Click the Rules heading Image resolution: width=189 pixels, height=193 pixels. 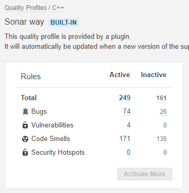[31, 77]
